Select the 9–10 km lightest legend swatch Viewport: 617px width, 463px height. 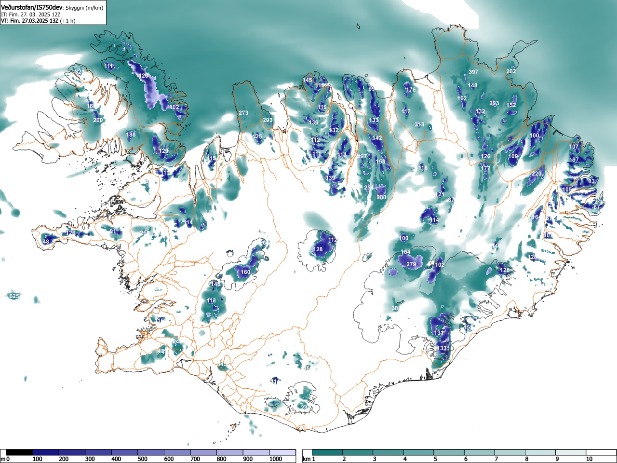click(x=571, y=452)
